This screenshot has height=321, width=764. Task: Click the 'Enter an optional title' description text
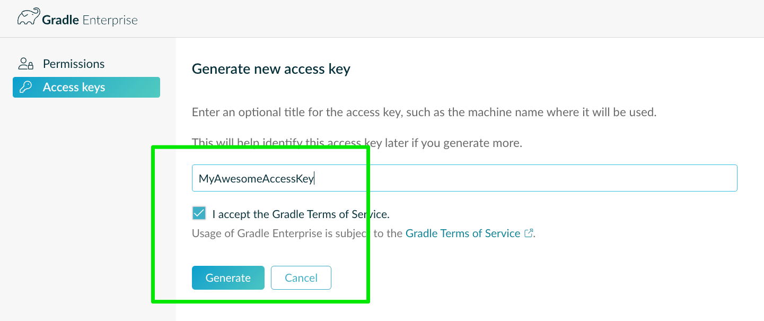coord(424,112)
